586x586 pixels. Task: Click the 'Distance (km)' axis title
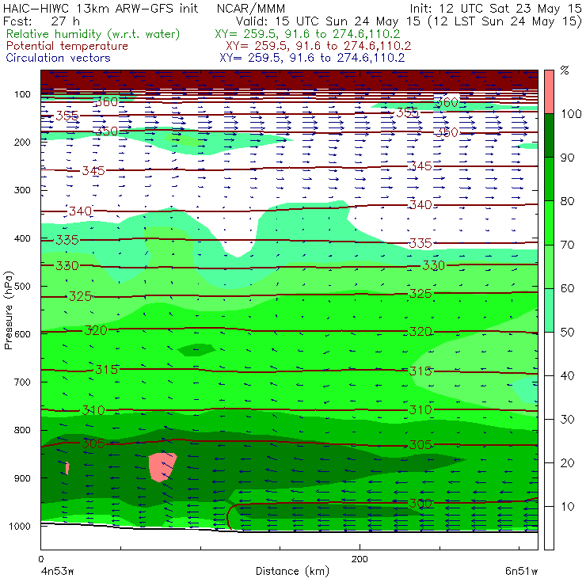pyautogui.click(x=292, y=572)
